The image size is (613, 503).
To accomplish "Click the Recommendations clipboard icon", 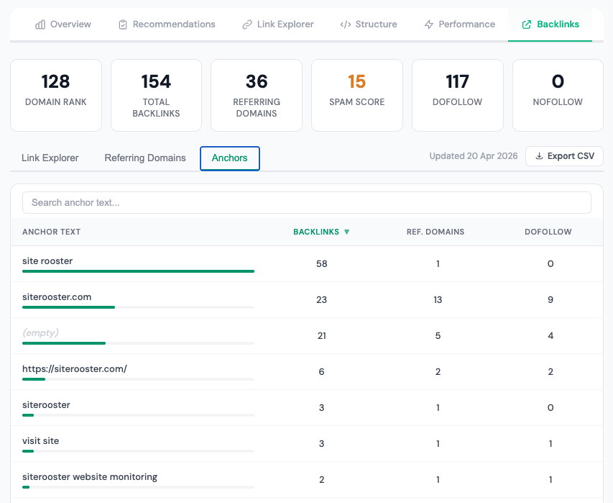I will pyautogui.click(x=123, y=24).
